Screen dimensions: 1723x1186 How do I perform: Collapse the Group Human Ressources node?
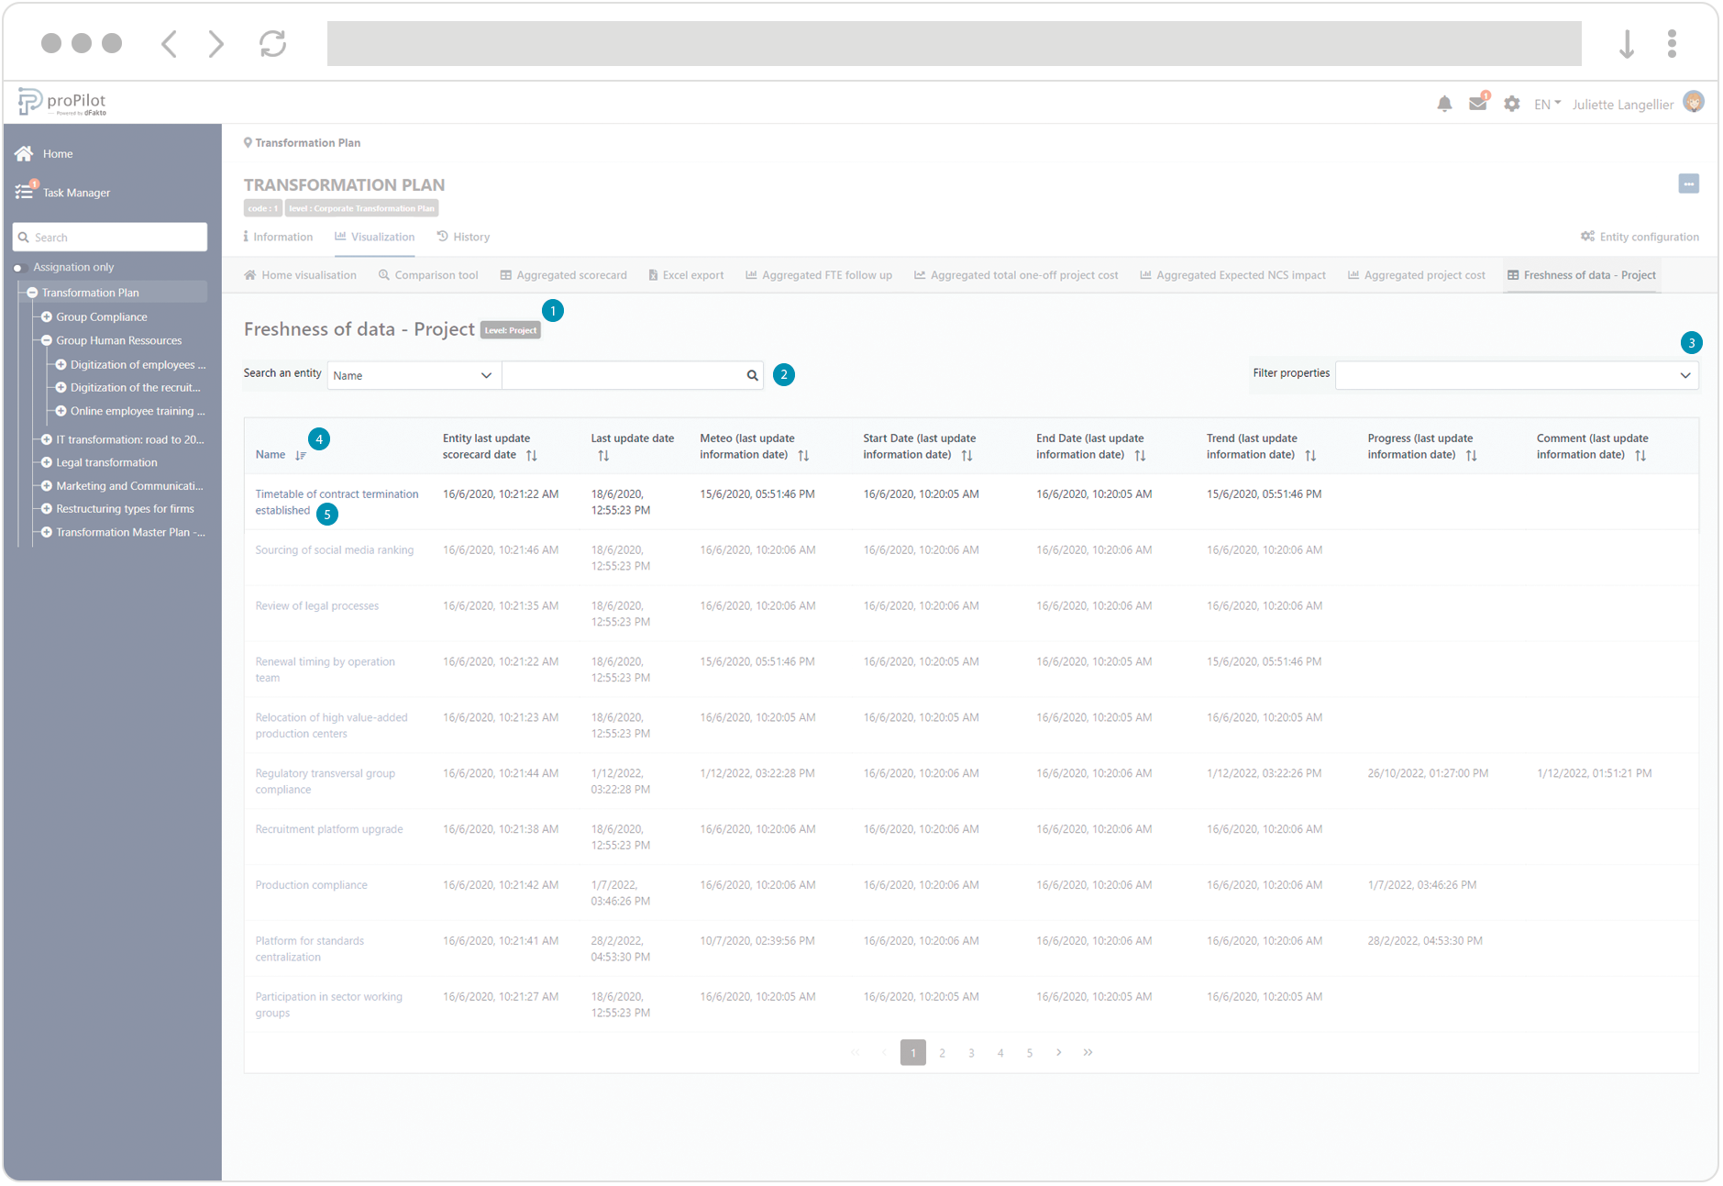coord(47,340)
